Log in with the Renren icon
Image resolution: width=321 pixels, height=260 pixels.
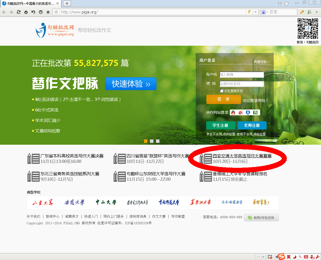[x=248, y=112]
